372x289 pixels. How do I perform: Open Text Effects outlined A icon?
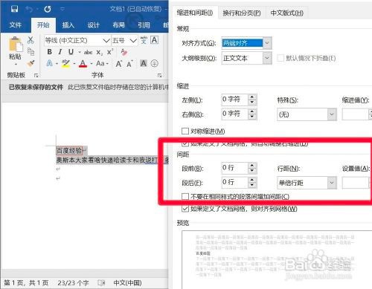[50, 63]
